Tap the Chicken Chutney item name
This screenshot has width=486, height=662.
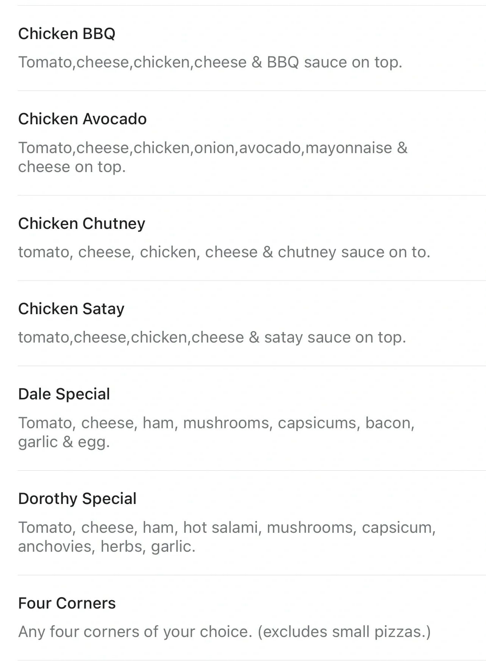(x=81, y=224)
